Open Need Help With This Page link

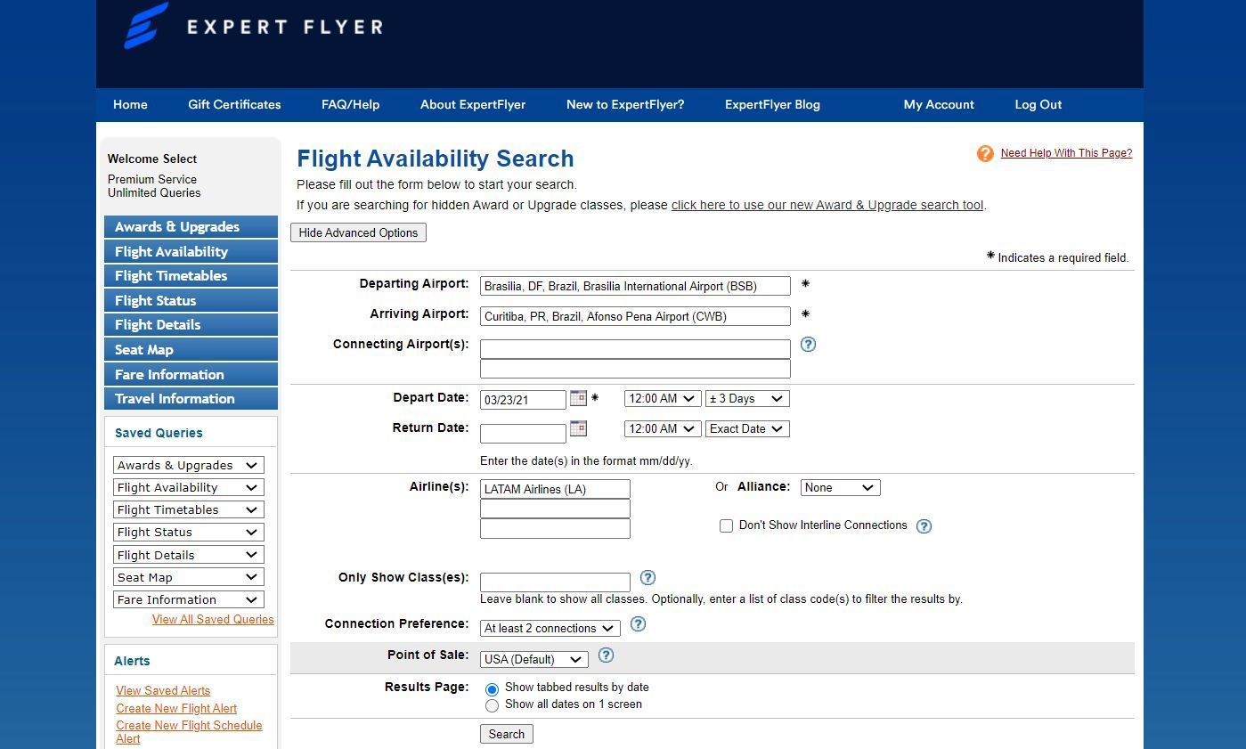pos(1066,153)
